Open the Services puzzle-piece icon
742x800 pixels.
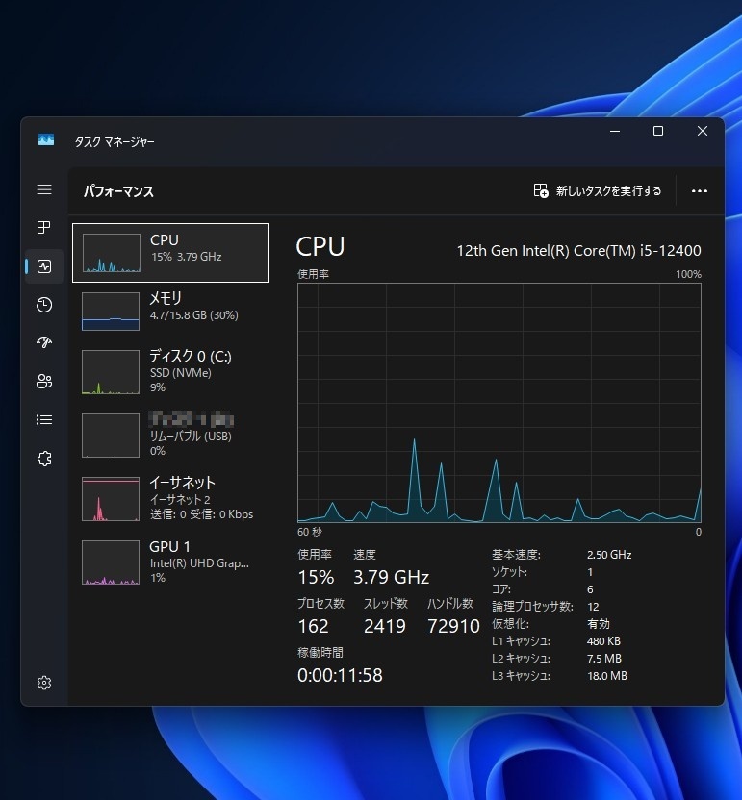tap(44, 458)
